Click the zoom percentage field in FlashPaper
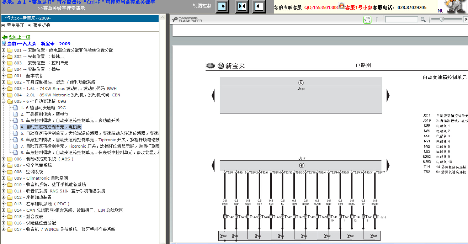The height and width of the screenshot is (244, 468). [466, 20]
